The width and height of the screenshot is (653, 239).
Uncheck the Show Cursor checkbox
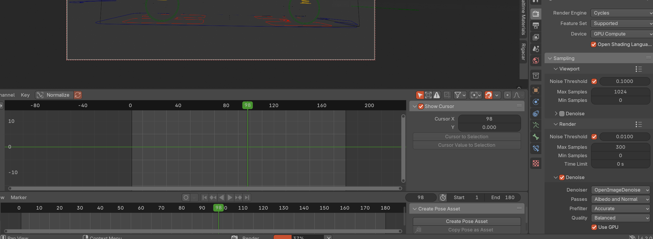(421, 107)
